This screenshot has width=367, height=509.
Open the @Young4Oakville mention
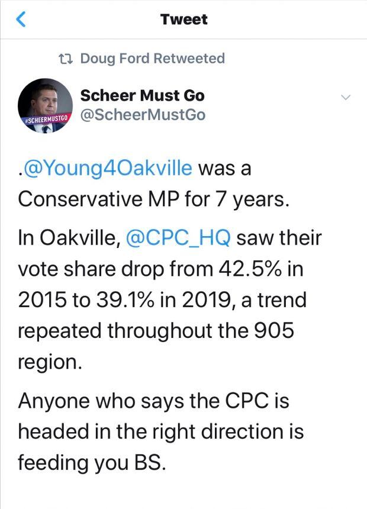coord(108,168)
